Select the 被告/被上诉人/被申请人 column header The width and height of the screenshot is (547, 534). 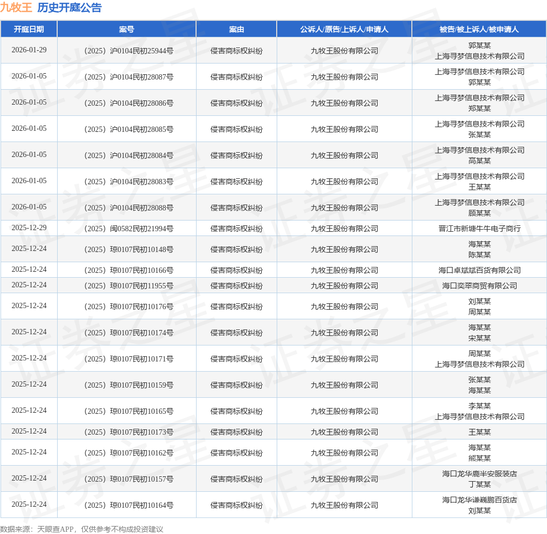(x=479, y=29)
